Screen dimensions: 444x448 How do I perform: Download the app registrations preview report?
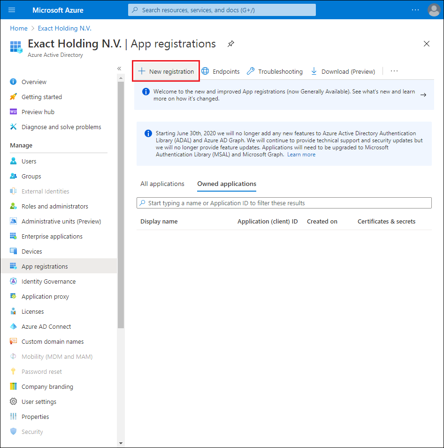pyautogui.click(x=343, y=71)
